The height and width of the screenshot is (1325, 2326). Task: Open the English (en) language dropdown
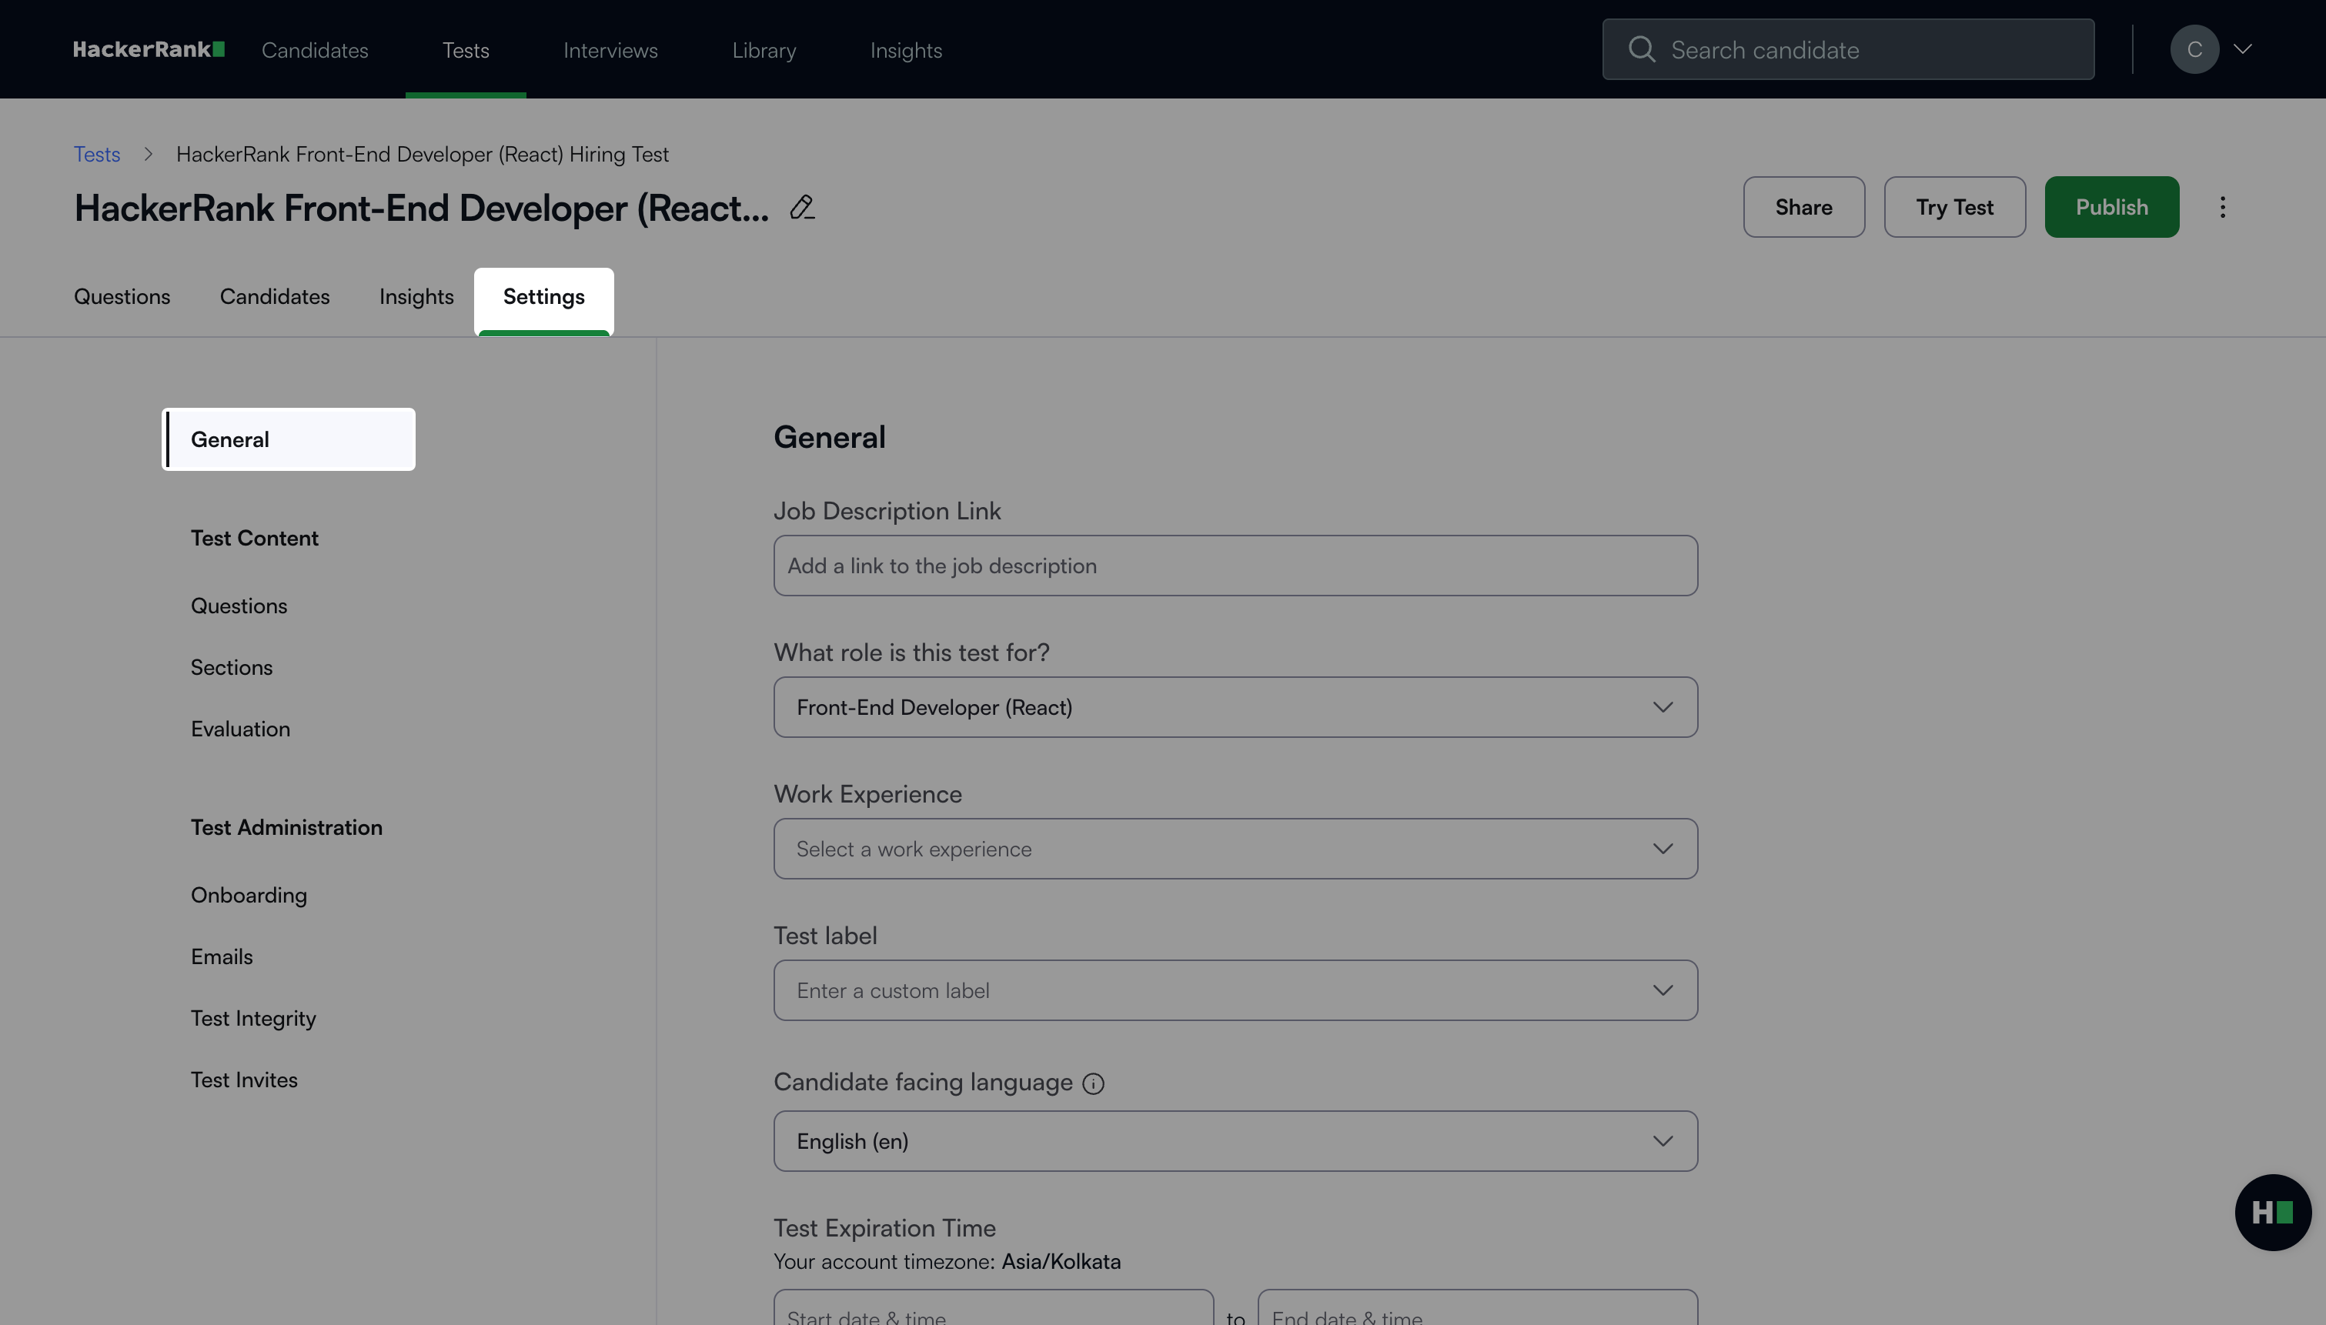[1235, 1141]
